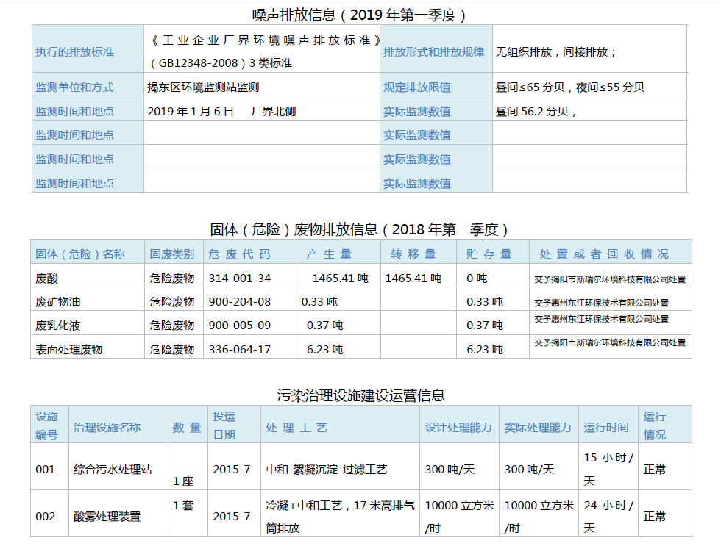Click the column header 危废代码

click(240, 254)
